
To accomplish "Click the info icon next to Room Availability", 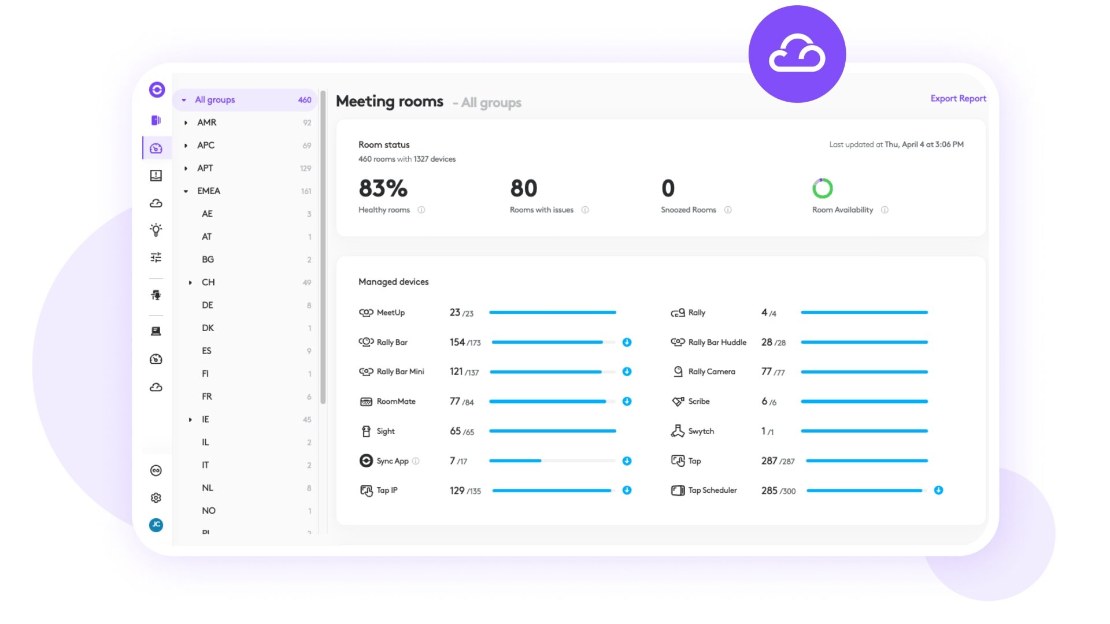I will pos(885,210).
